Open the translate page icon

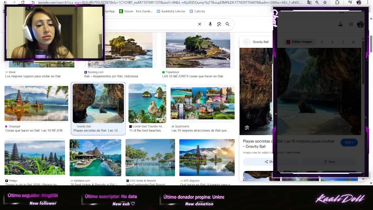click(309, 2)
